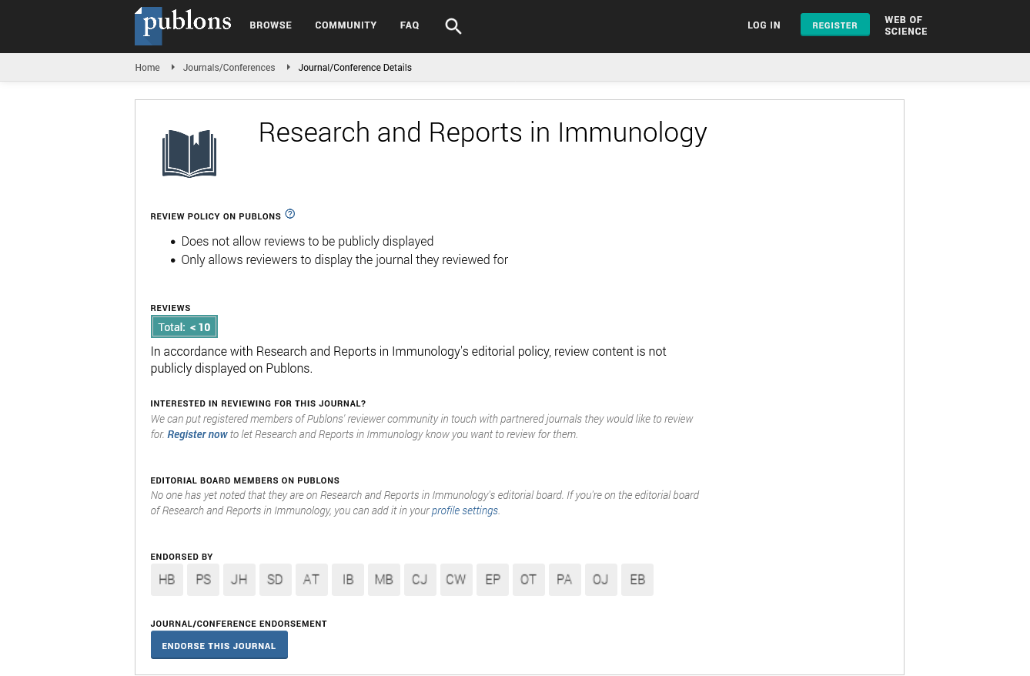Navigate to Journals/Conferences breadcrumb
The height and width of the screenshot is (676, 1030).
click(x=229, y=68)
